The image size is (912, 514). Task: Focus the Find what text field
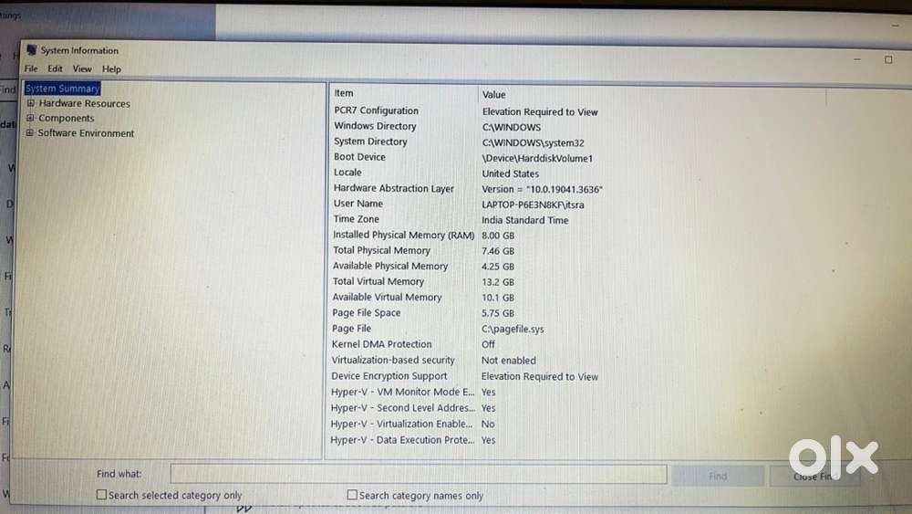418,474
